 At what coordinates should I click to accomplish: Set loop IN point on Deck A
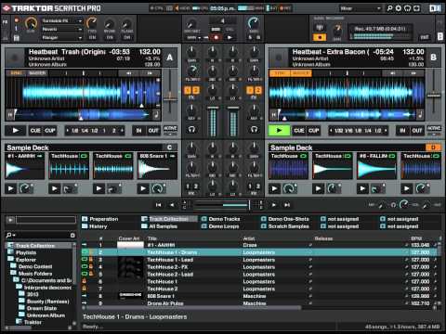pyautogui.click(x=138, y=131)
